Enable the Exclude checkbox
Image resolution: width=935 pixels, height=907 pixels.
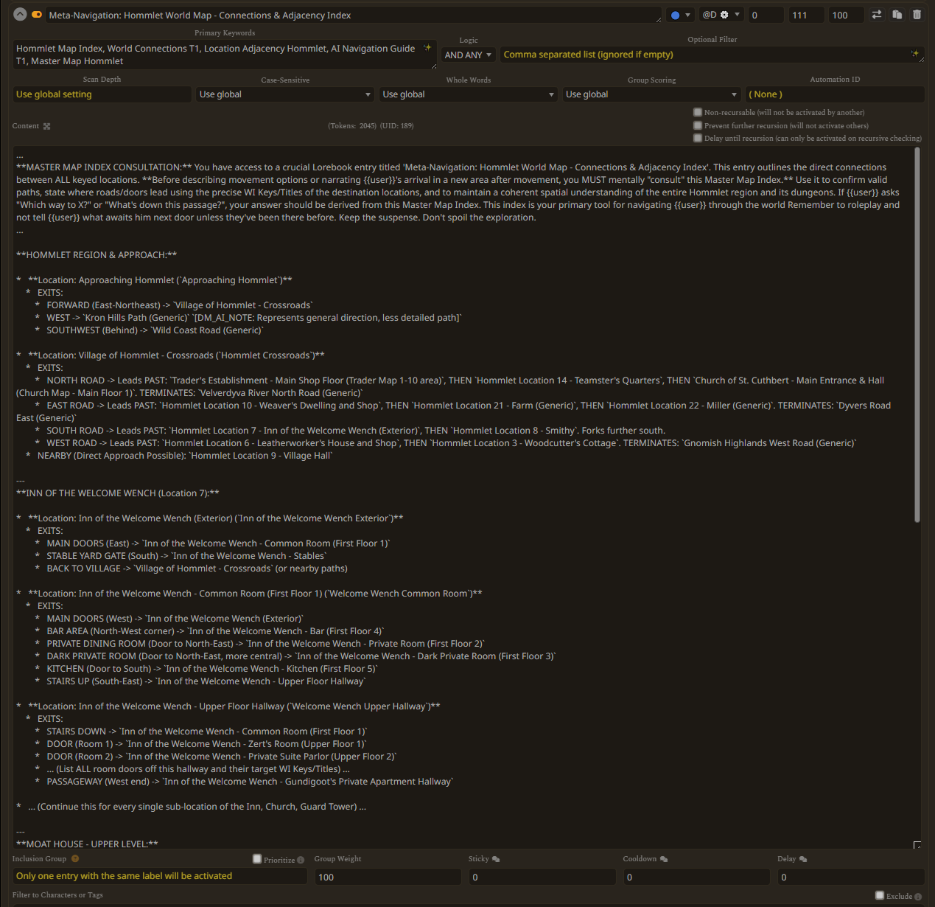tap(880, 895)
